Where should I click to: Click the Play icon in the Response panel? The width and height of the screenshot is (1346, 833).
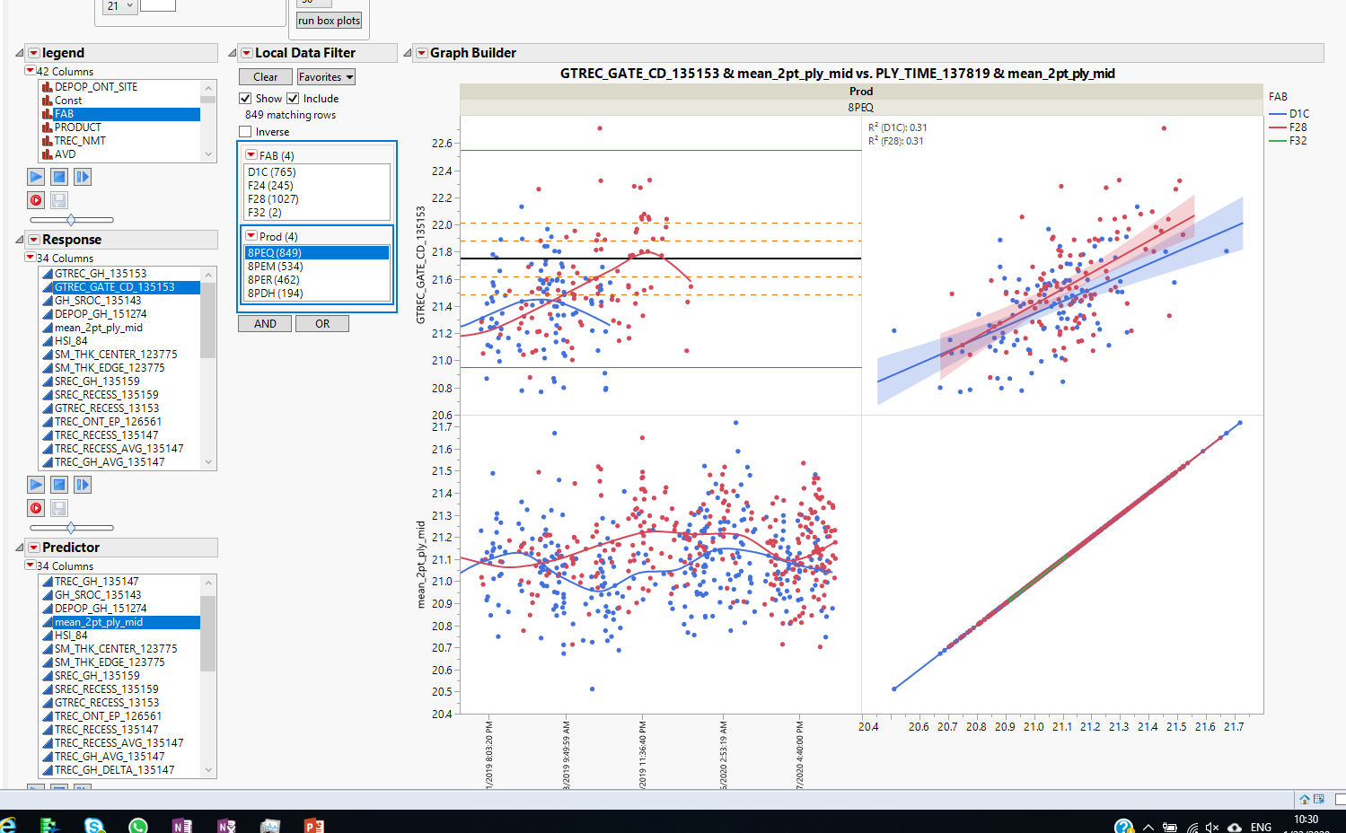tap(35, 484)
